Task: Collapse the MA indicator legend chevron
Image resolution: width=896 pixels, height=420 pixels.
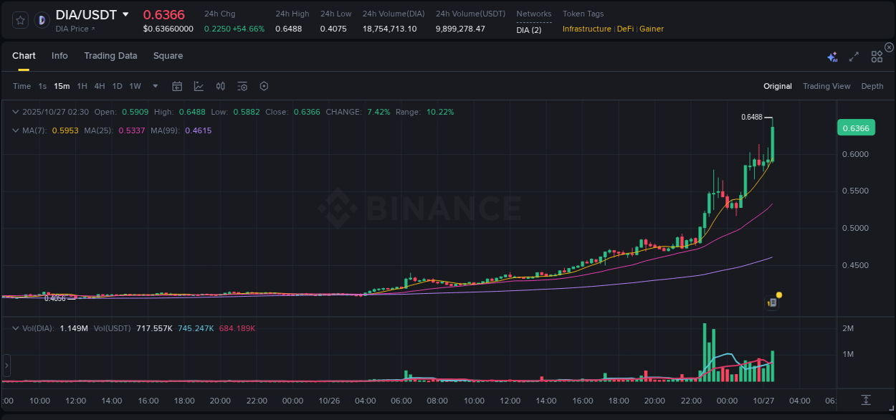Action: (16, 130)
